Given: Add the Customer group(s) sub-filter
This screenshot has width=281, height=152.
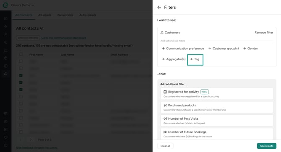Looking at the screenshot, I should click(x=224, y=49).
